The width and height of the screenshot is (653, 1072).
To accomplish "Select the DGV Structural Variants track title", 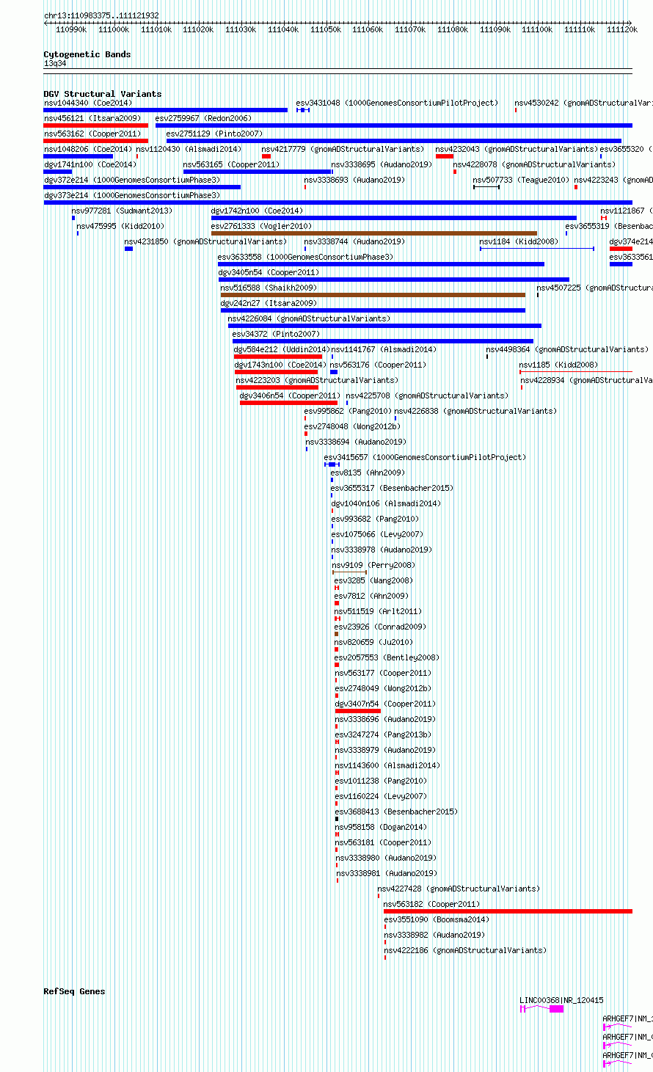I will pos(103,94).
